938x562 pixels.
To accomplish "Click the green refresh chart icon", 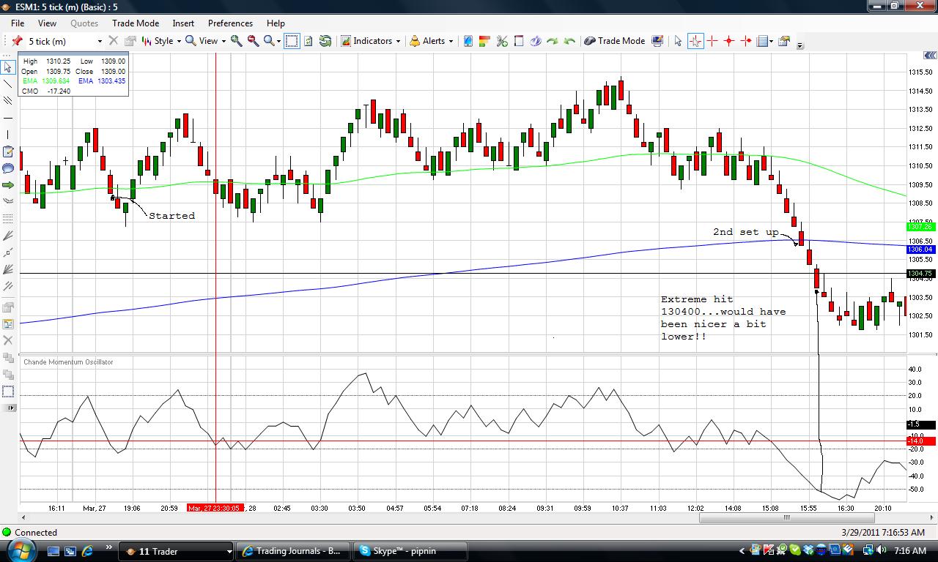I will click(325, 41).
